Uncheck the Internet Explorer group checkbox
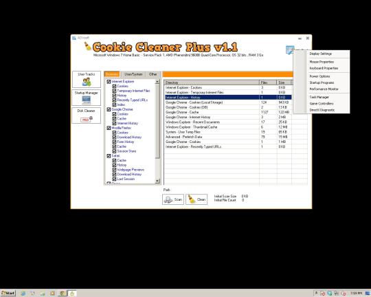 point(109,82)
